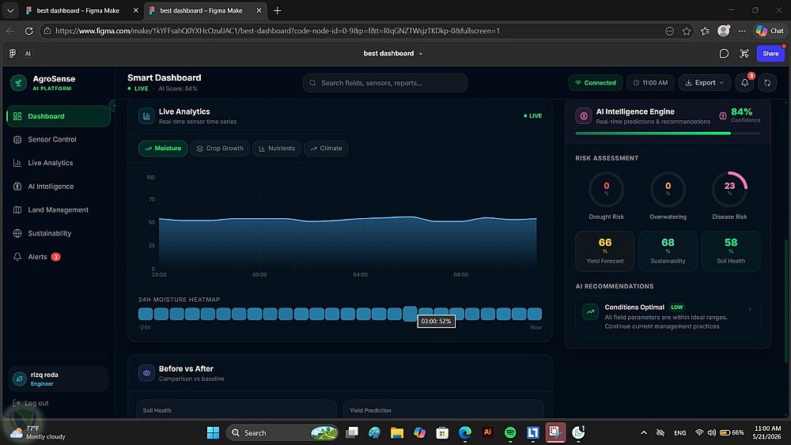791x445 pixels.
Task: Click the Figma logo menu icon
Action: coord(13,54)
